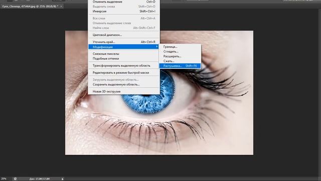
Task: Click the 25% zoom field in status bar
Action: pos(4,179)
